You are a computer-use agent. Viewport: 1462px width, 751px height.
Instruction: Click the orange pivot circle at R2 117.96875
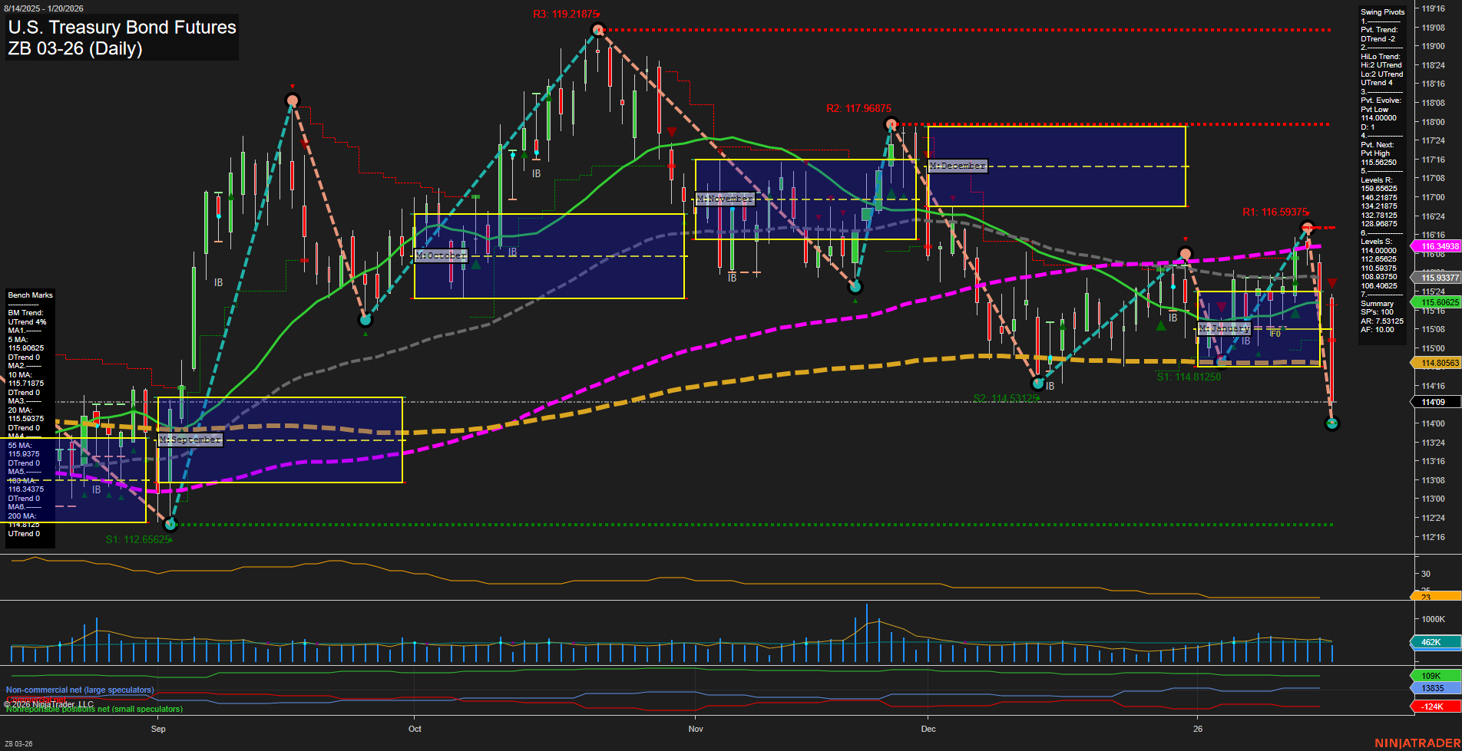(x=891, y=123)
